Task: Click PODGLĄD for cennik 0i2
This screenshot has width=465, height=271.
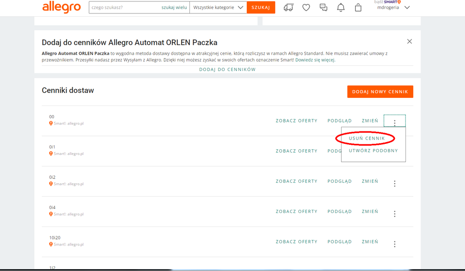Action: 339,181
